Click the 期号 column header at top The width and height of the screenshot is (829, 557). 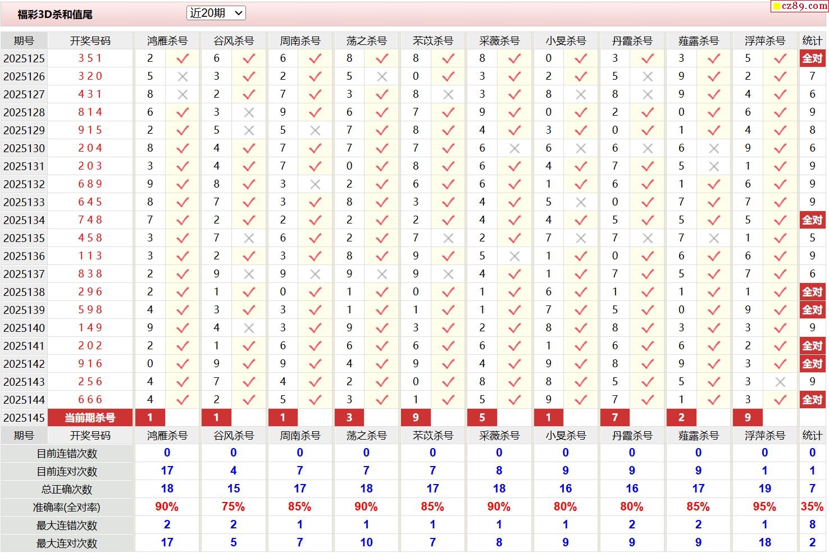click(24, 40)
